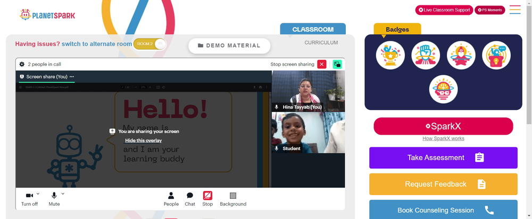Toggle the ROOM 2 switch
This screenshot has width=532, height=219.
pos(149,44)
